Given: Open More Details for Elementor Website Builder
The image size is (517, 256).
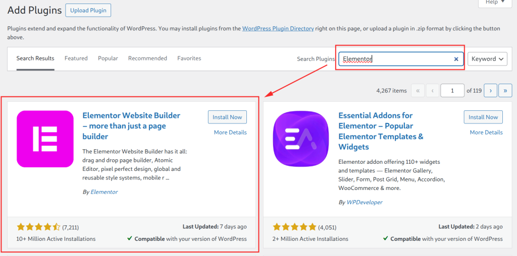Looking at the screenshot, I should pos(230,132).
